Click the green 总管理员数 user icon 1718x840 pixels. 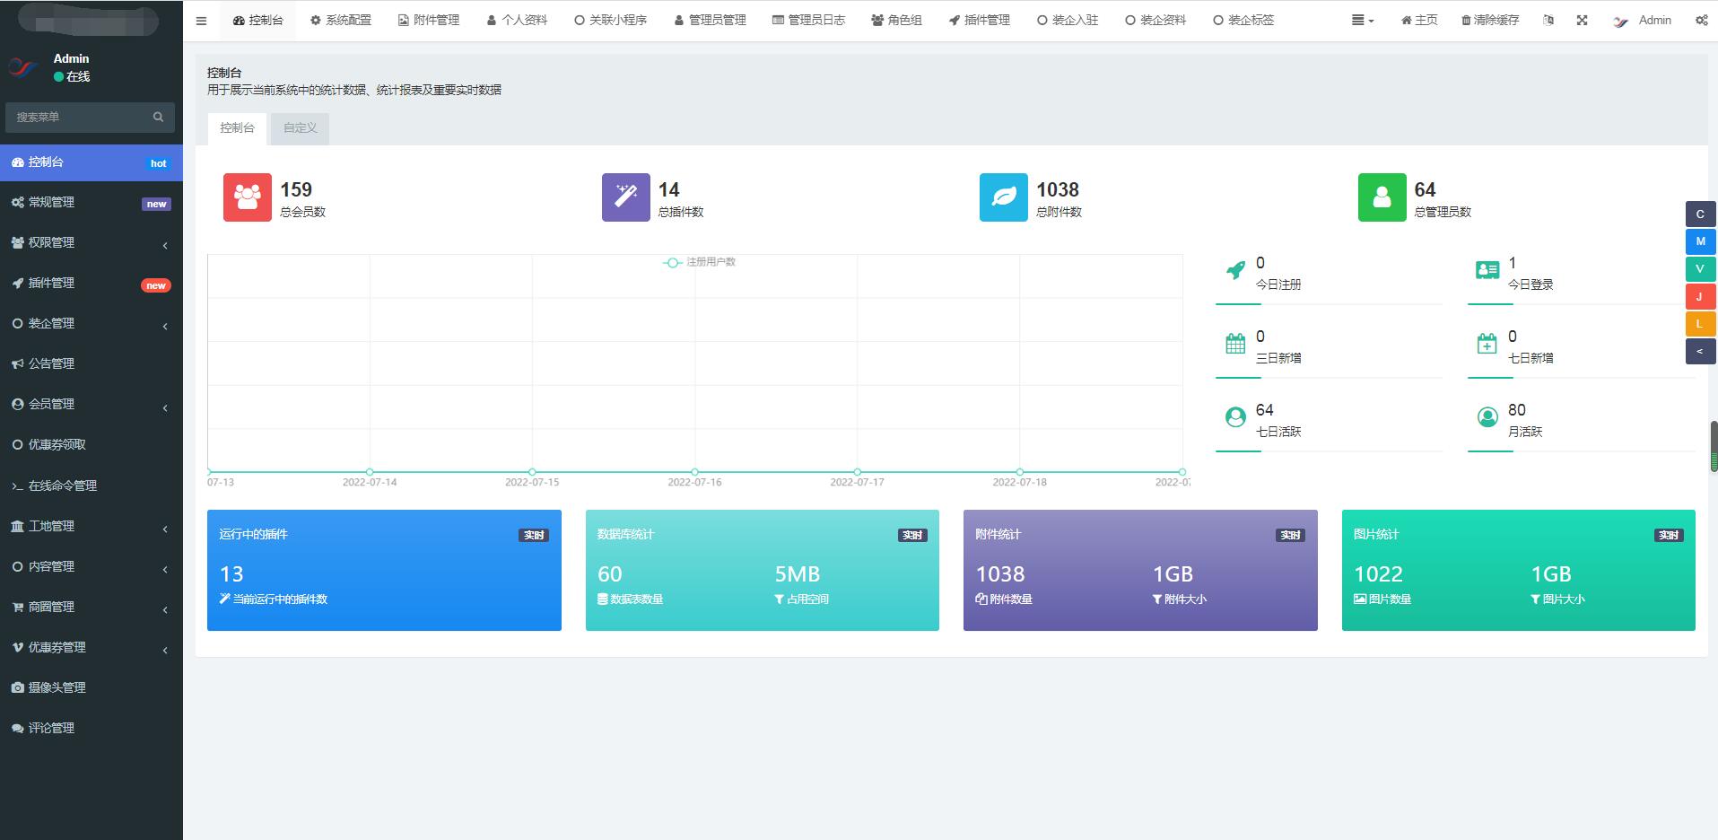click(x=1382, y=197)
